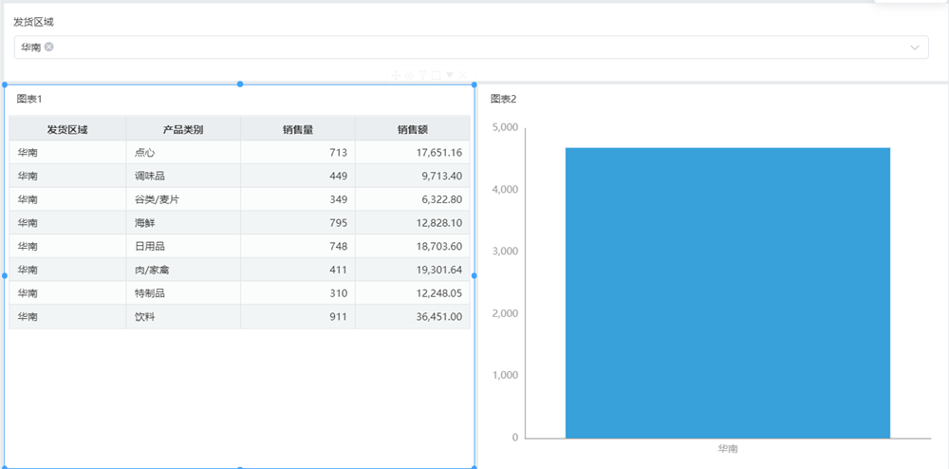
Task: Click the 华南 x-axis label in 图表2
Action: pos(728,449)
